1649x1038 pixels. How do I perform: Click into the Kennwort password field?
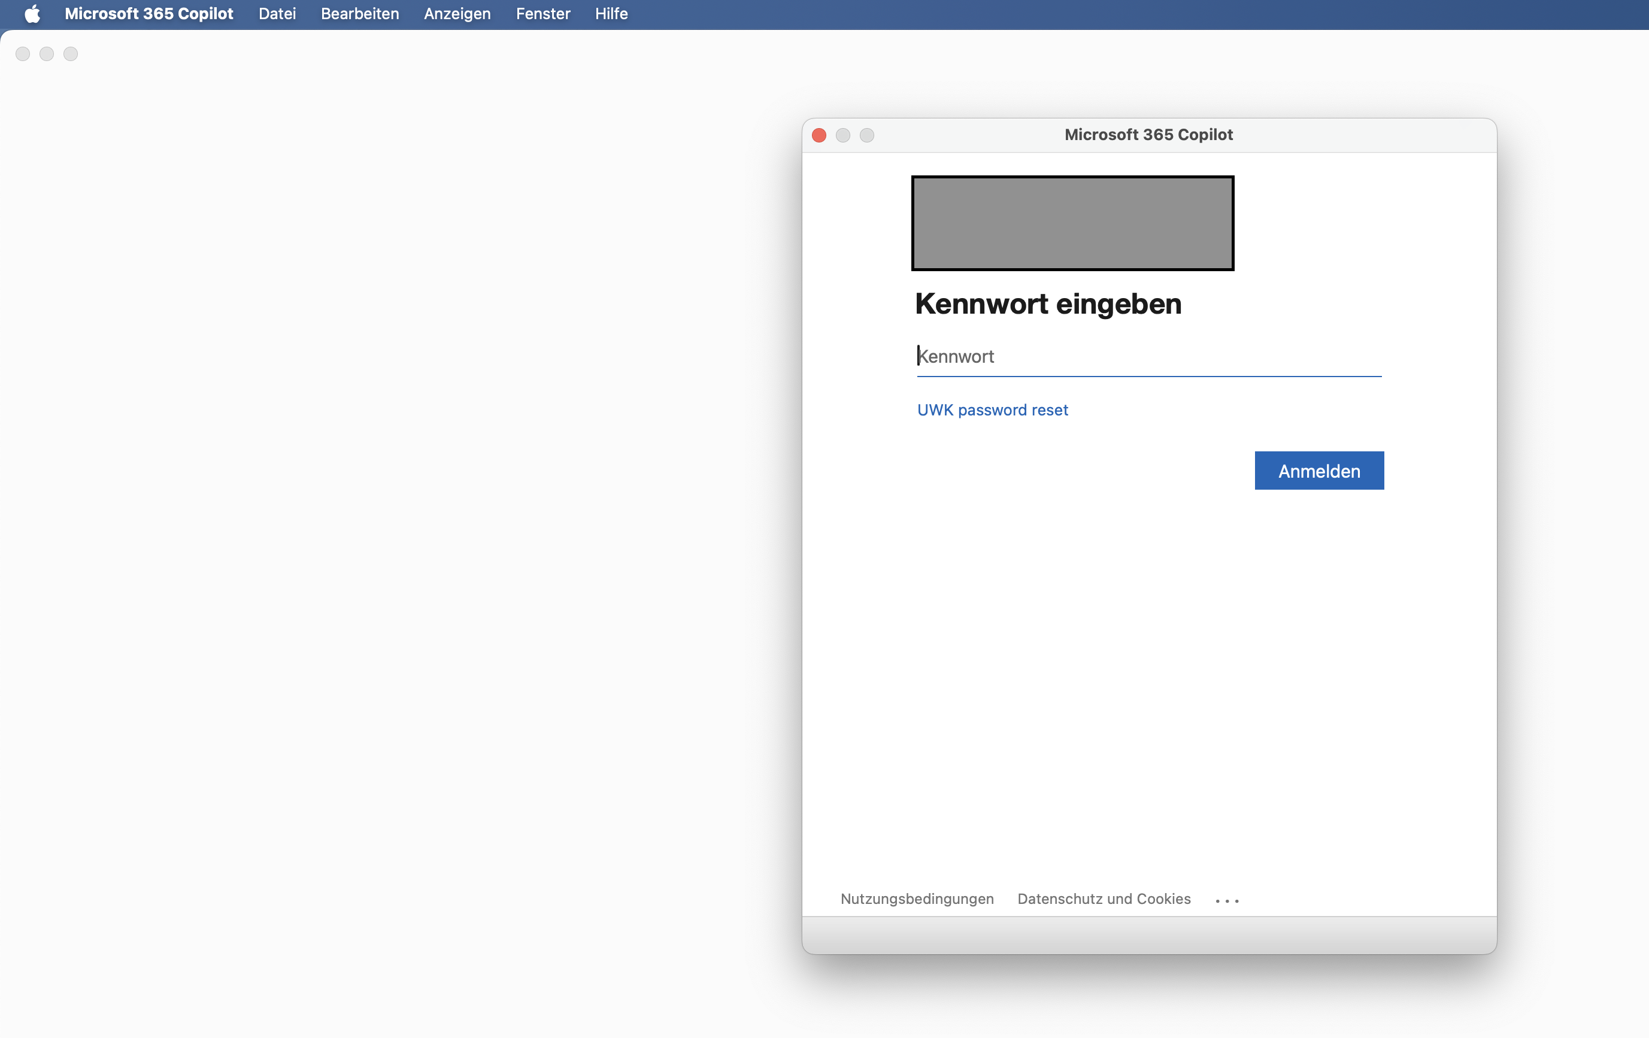[1148, 356]
